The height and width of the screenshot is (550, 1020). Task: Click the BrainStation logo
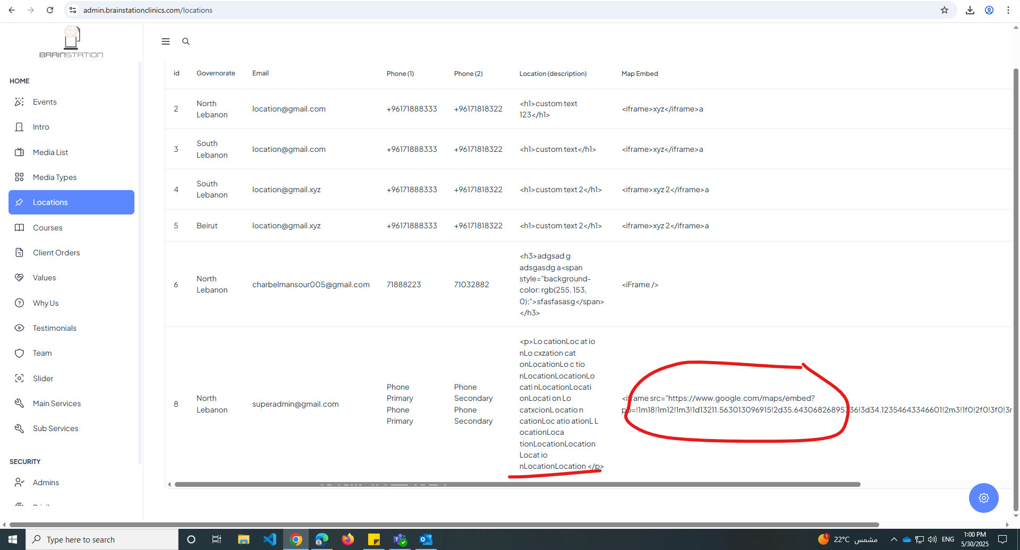point(71,42)
